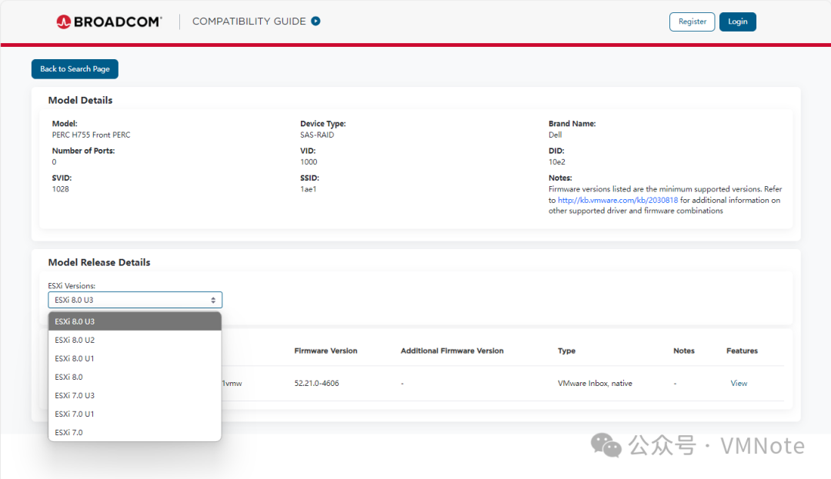Click firmware version 52.21.0-4606

pos(316,383)
